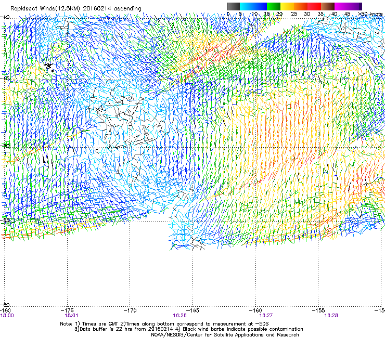The height and width of the screenshot is (338, 385).
Task: Click the legend label "45"
Action: pos(347,14)
